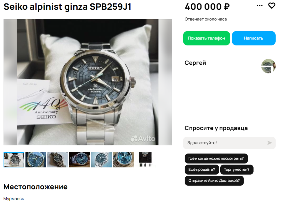The width and height of the screenshot is (281, 203).
Task: View second thumbnail with blue dial closeup
Action: point(36,160)
